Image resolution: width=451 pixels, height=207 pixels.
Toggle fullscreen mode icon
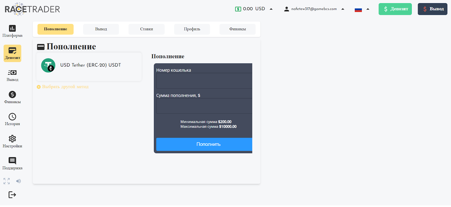pyautogui.click(x=6, y=181)
